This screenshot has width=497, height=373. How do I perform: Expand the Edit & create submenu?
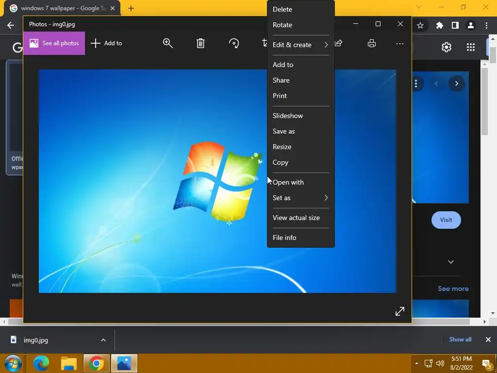tap(301, 45)
